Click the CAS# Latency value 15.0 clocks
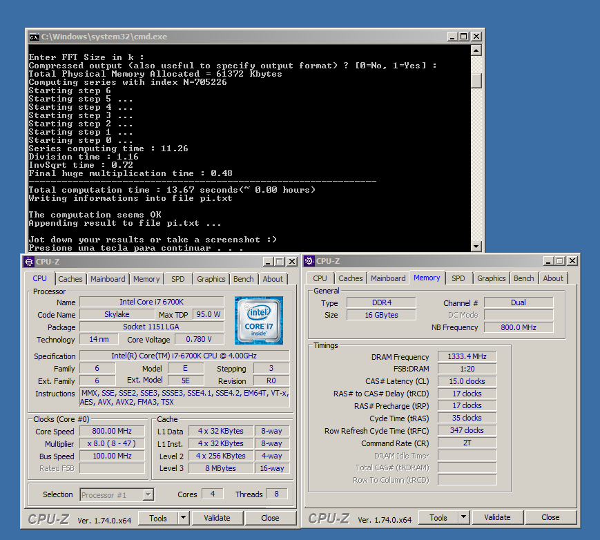600x540 pixels. tap(467, 381)
